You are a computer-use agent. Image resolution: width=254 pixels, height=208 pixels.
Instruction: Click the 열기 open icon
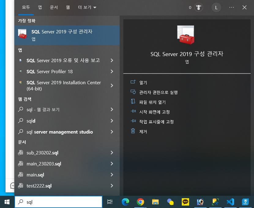133,82
